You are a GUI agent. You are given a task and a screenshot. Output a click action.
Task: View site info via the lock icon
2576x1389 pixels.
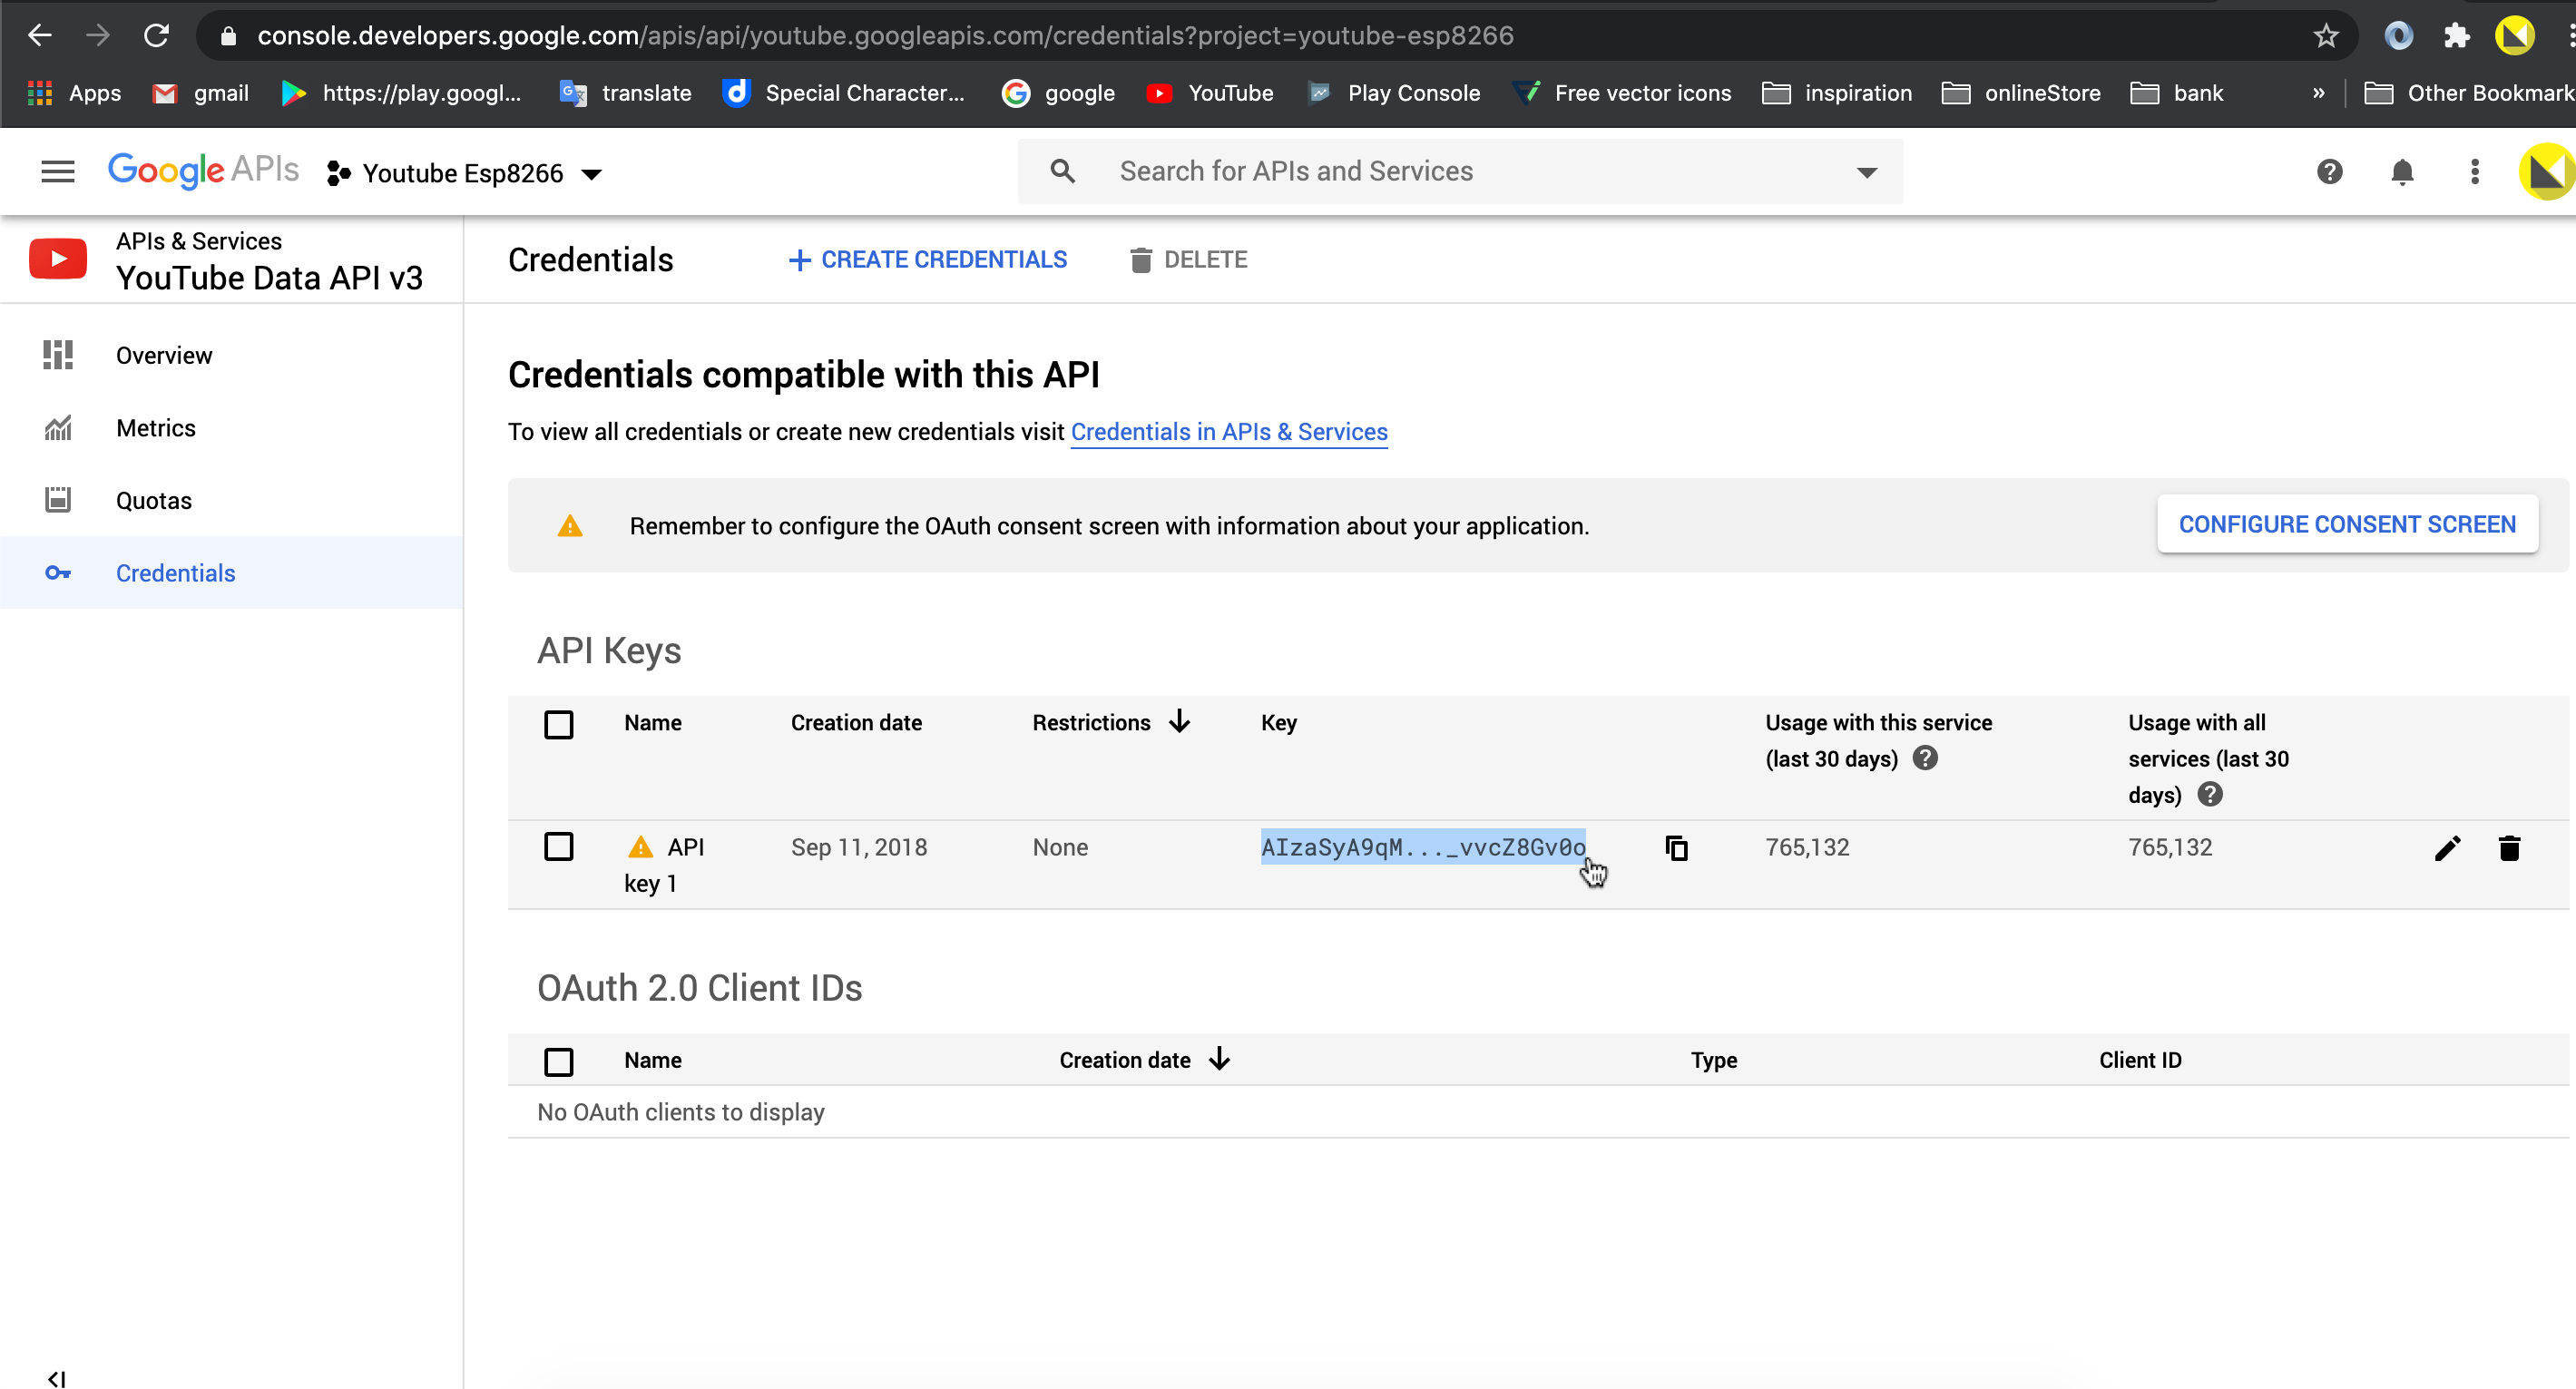(x=228, y=37)
